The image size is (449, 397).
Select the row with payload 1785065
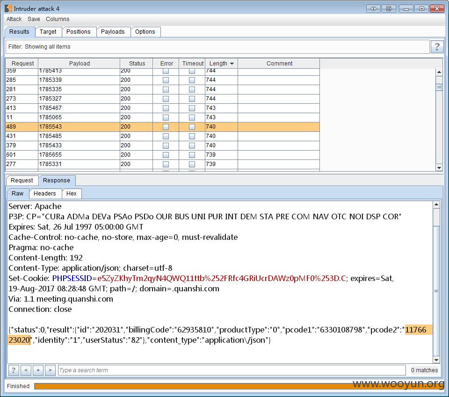click(x=162, y=117)
